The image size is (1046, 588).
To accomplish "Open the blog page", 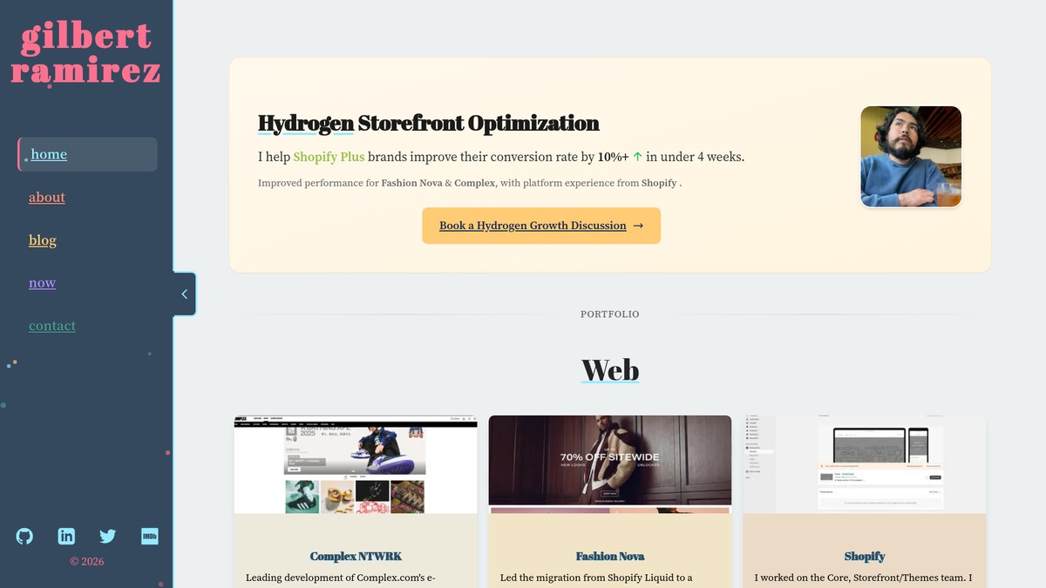I will click(x=43, y=240).
